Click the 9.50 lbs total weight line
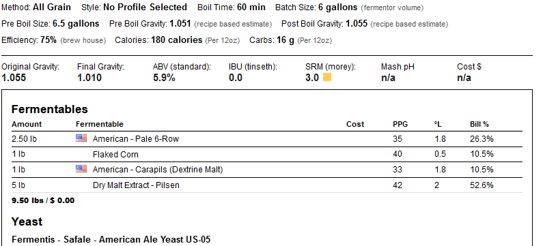Image resolution: width=543 pixels, height=246 pixels. (43, 200)
